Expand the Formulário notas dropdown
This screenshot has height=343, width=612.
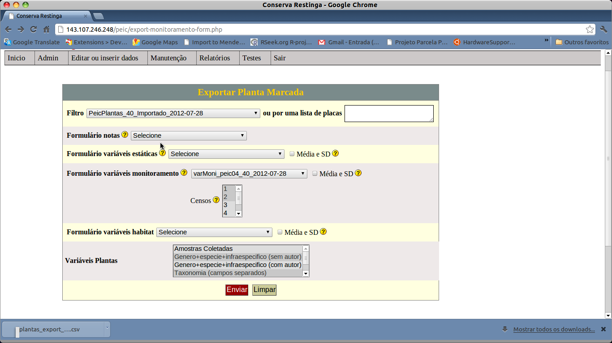coord(189,136)
